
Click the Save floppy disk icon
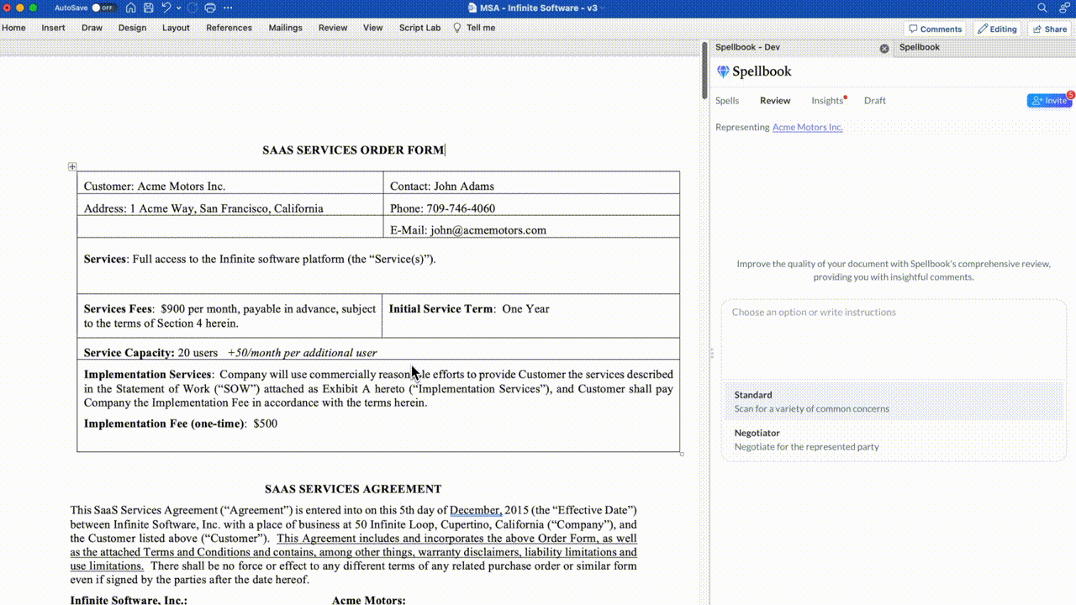[x=148, y=8]
